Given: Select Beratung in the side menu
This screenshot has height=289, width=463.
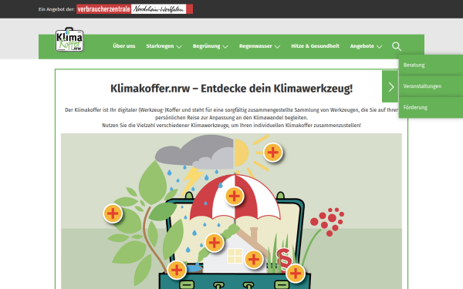Looking at the screenshot, I should tap(431, 65).
